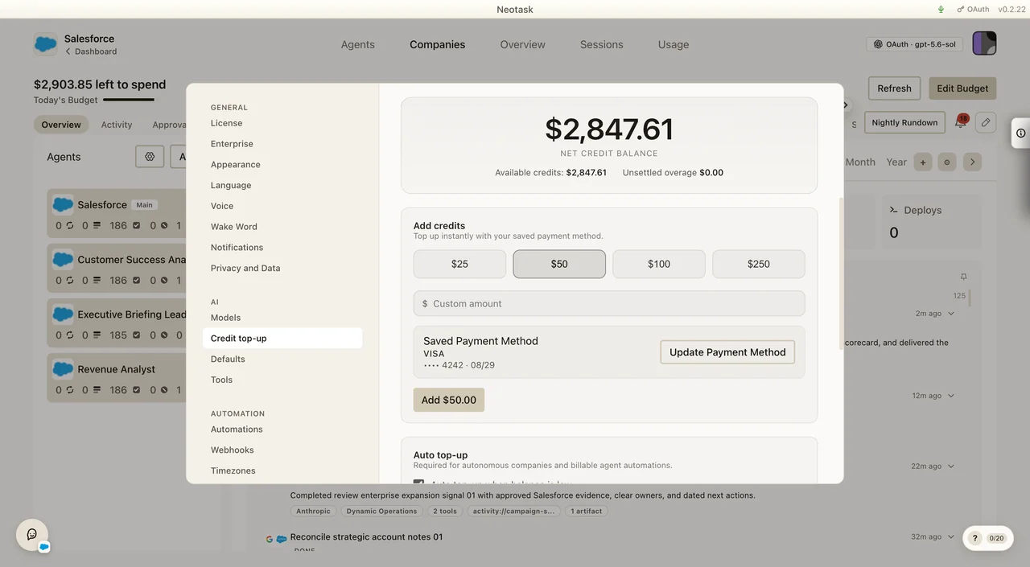Click the Executive Briefing Lead cloud icon
Viewport: 1030px width, 567px height.
(x=63, y=314)
